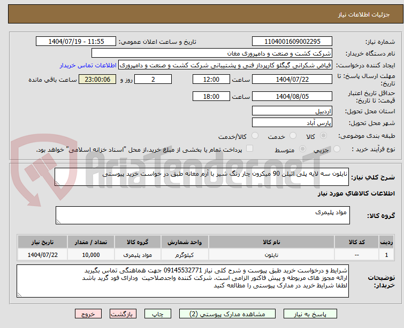Click the نایلون item name cell

point(272,255)
